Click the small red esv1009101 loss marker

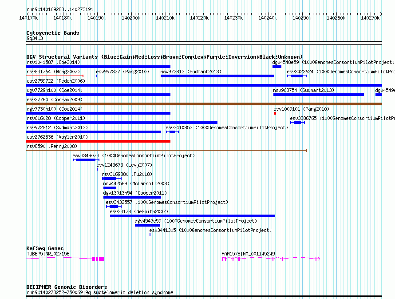[x=275, y=113]
